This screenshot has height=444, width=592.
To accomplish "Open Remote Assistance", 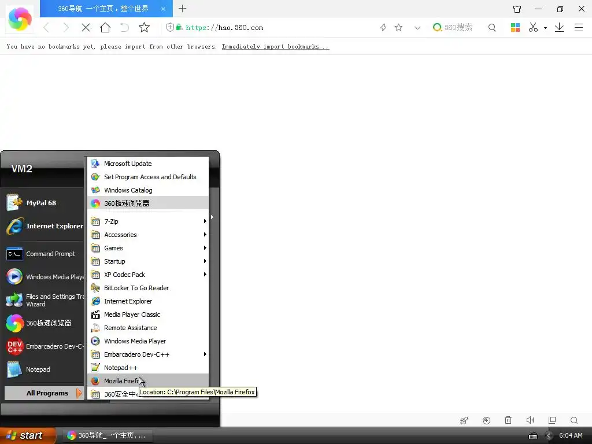I will click(x=148, y=328).
